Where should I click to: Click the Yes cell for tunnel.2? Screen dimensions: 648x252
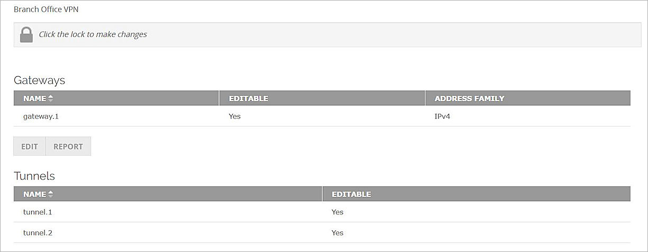337,232
